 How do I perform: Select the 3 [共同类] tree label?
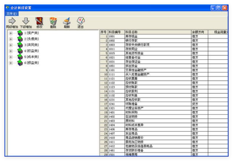31,45
